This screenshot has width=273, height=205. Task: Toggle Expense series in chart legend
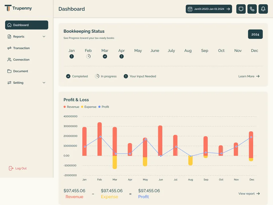[x=89, y=107]
